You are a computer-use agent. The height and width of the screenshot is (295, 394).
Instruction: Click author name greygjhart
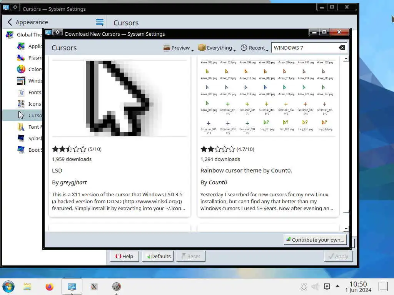73,182
